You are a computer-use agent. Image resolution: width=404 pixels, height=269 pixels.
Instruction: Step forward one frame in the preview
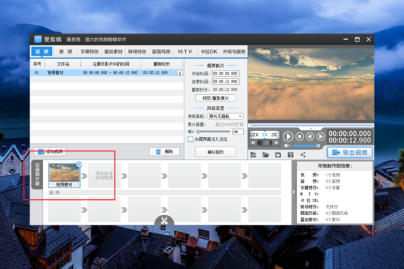pos(321,137)
